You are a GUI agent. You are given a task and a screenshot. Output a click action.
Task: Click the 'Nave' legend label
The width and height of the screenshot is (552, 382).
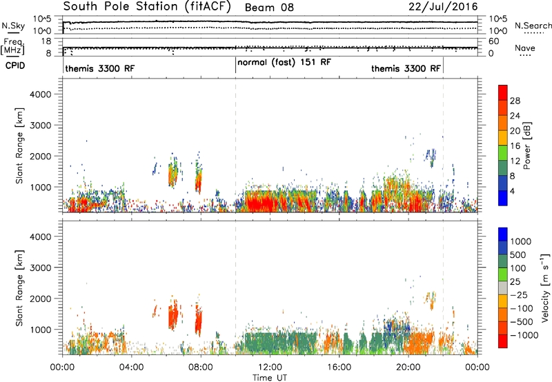[x=525, y=48]
